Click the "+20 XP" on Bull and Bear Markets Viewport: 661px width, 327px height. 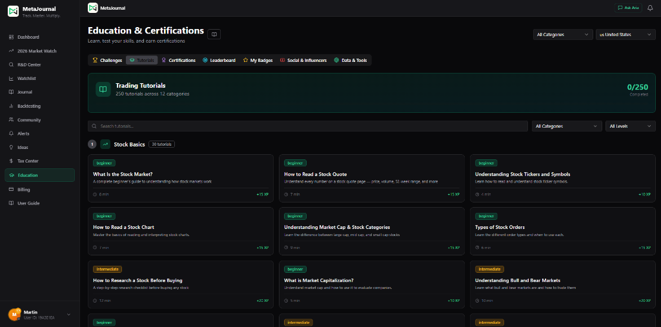[645, 301]
